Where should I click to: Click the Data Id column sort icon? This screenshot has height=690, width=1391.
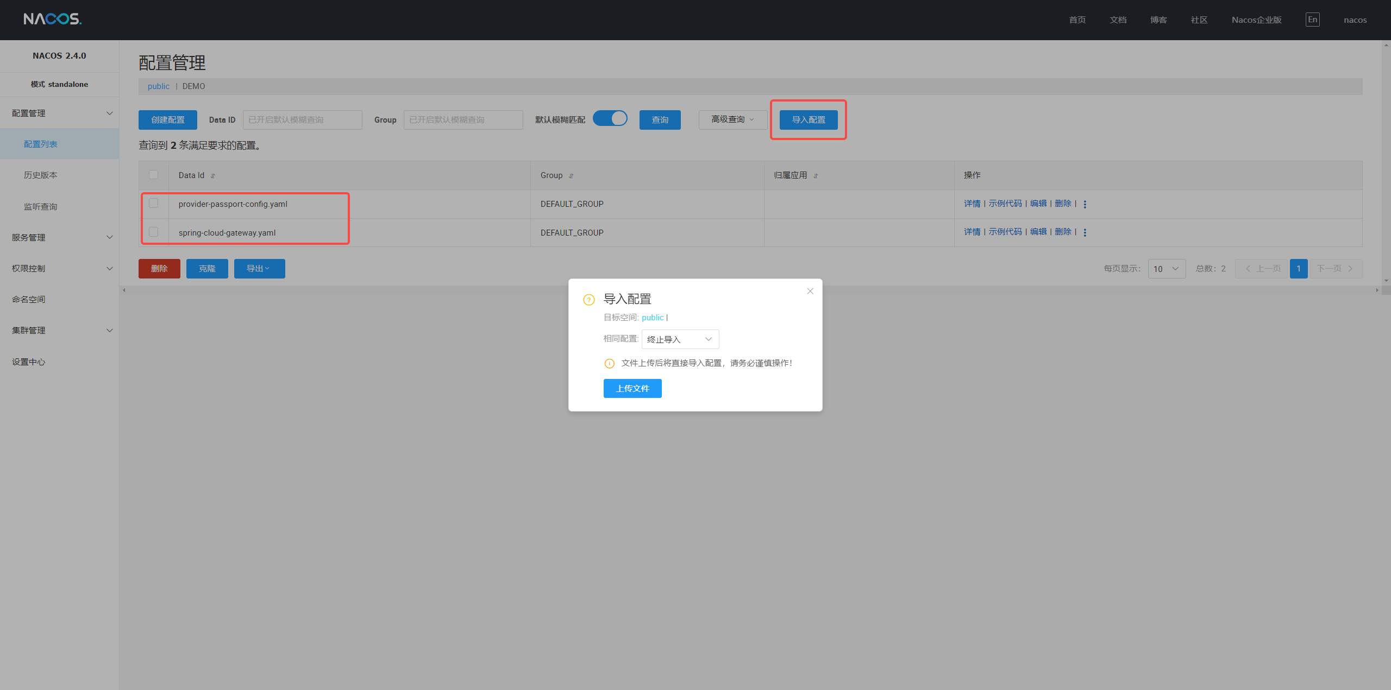click(x=213, y=176)
